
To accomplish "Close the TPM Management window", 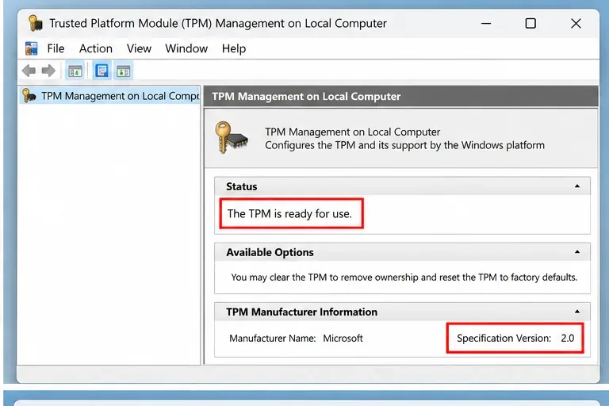I will (x=576, y=24).
